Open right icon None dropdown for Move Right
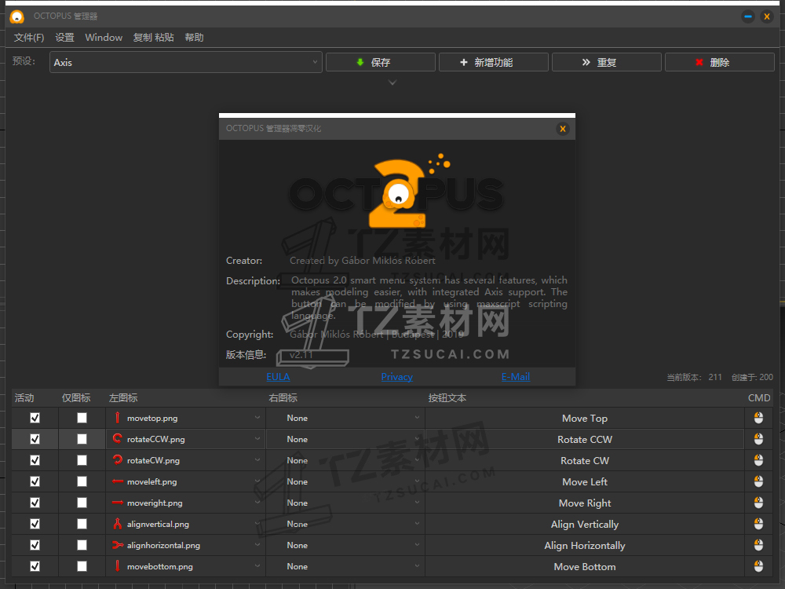 pos(345,503)
